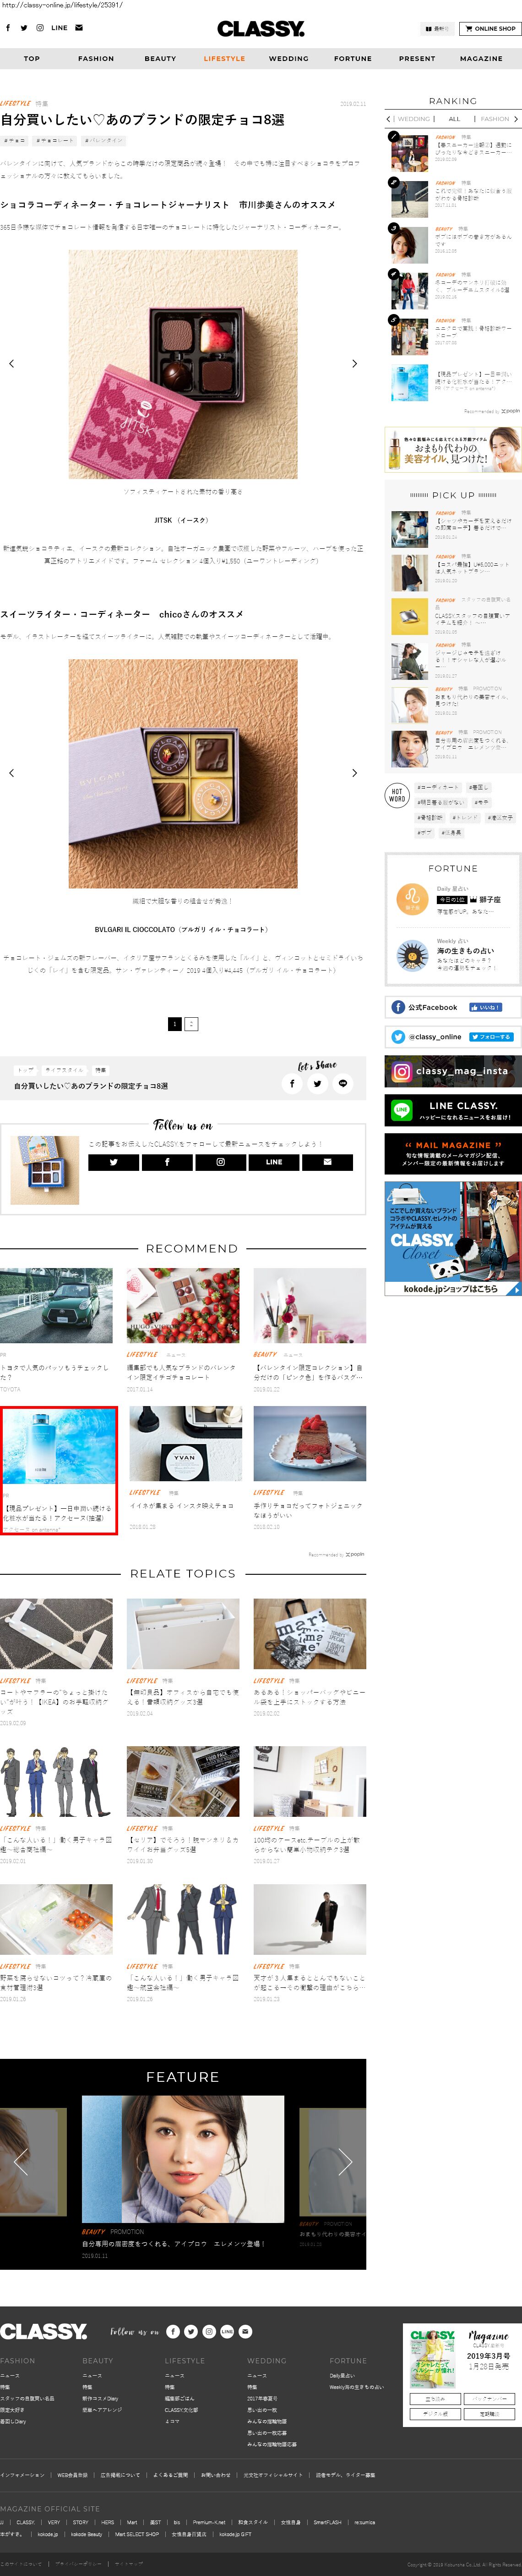Follow via black mail envelope button
Screen dimensions: 522x2576
tap(327, 1162)
